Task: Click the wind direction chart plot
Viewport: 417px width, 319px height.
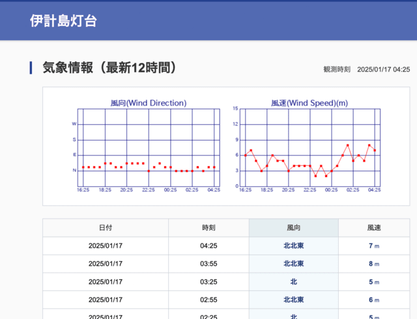Action: (x=149, y=148)
